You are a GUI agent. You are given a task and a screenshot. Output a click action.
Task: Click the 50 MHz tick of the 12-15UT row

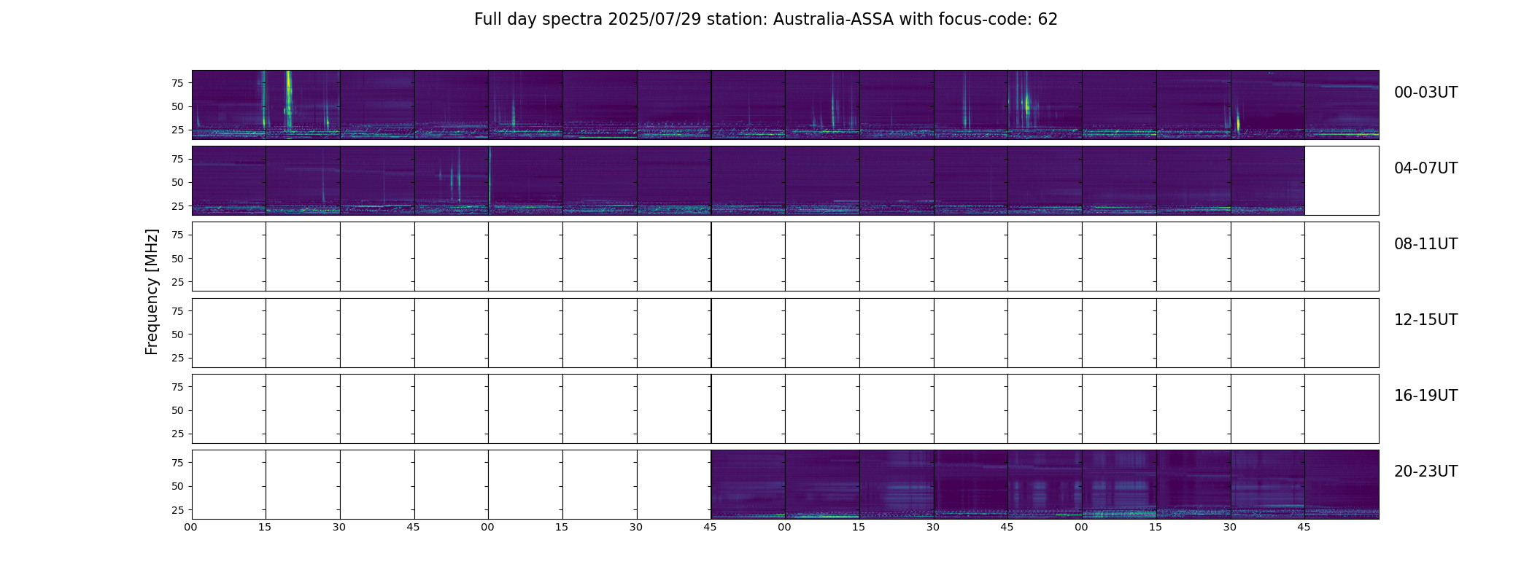click(x=176, y=334)
